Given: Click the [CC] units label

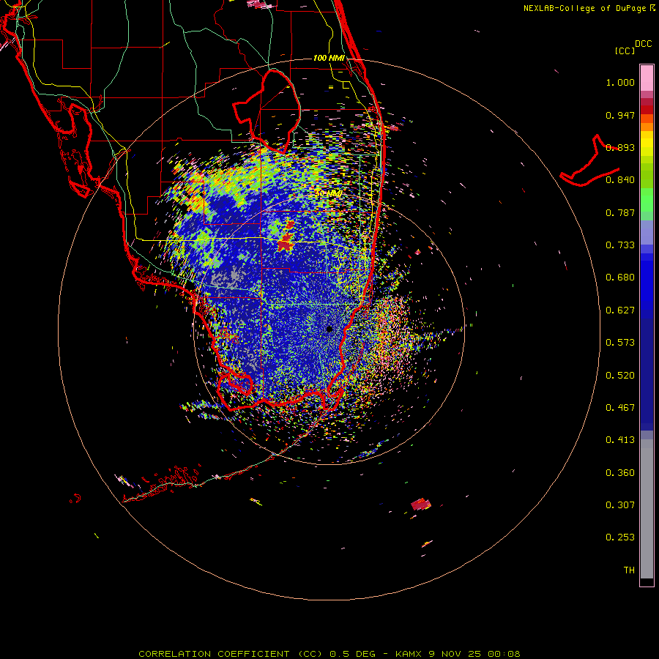Looking at the screenshot, I should pyautogui.click(x=625, y=51).
